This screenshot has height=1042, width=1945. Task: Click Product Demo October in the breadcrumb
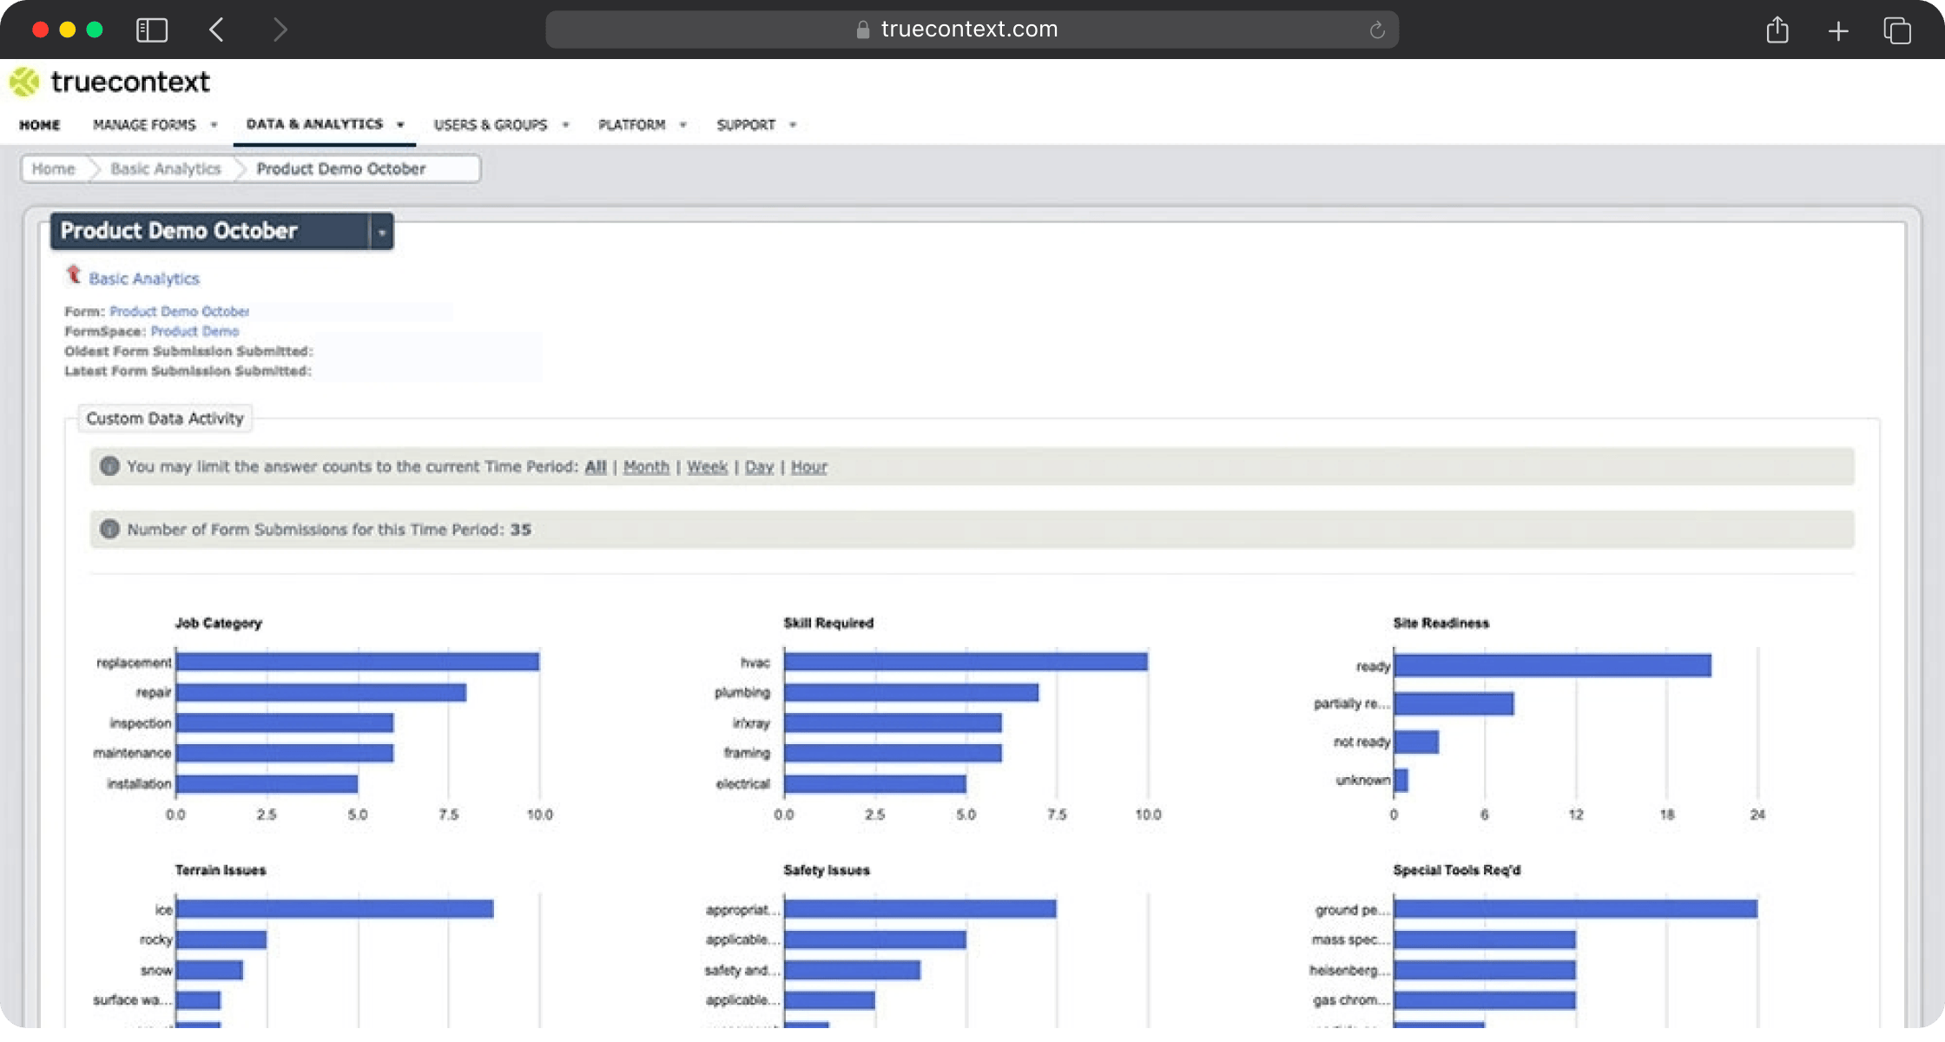[341, 168]
